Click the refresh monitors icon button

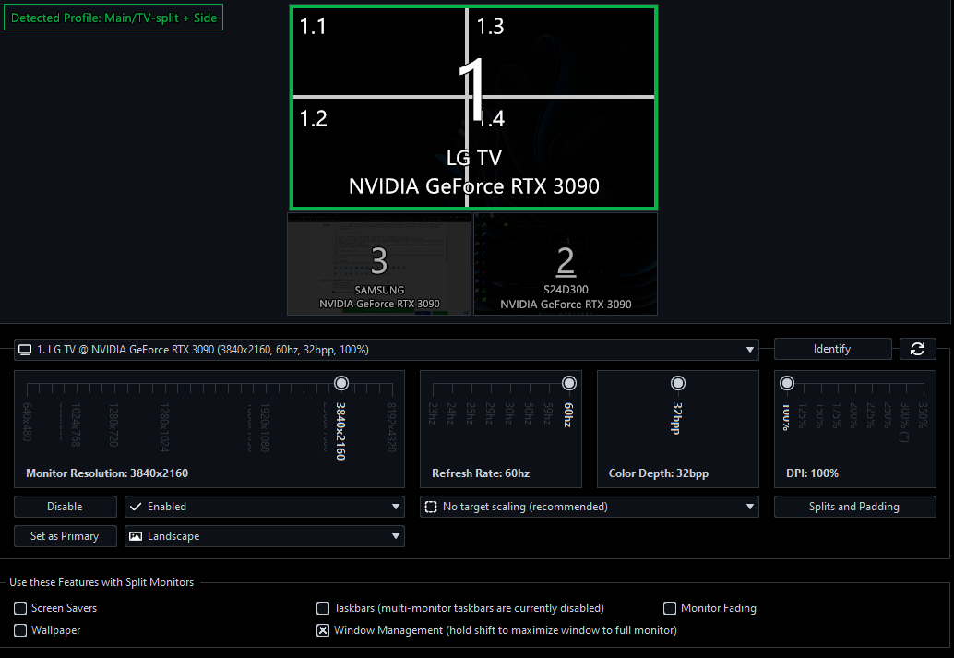916,349
